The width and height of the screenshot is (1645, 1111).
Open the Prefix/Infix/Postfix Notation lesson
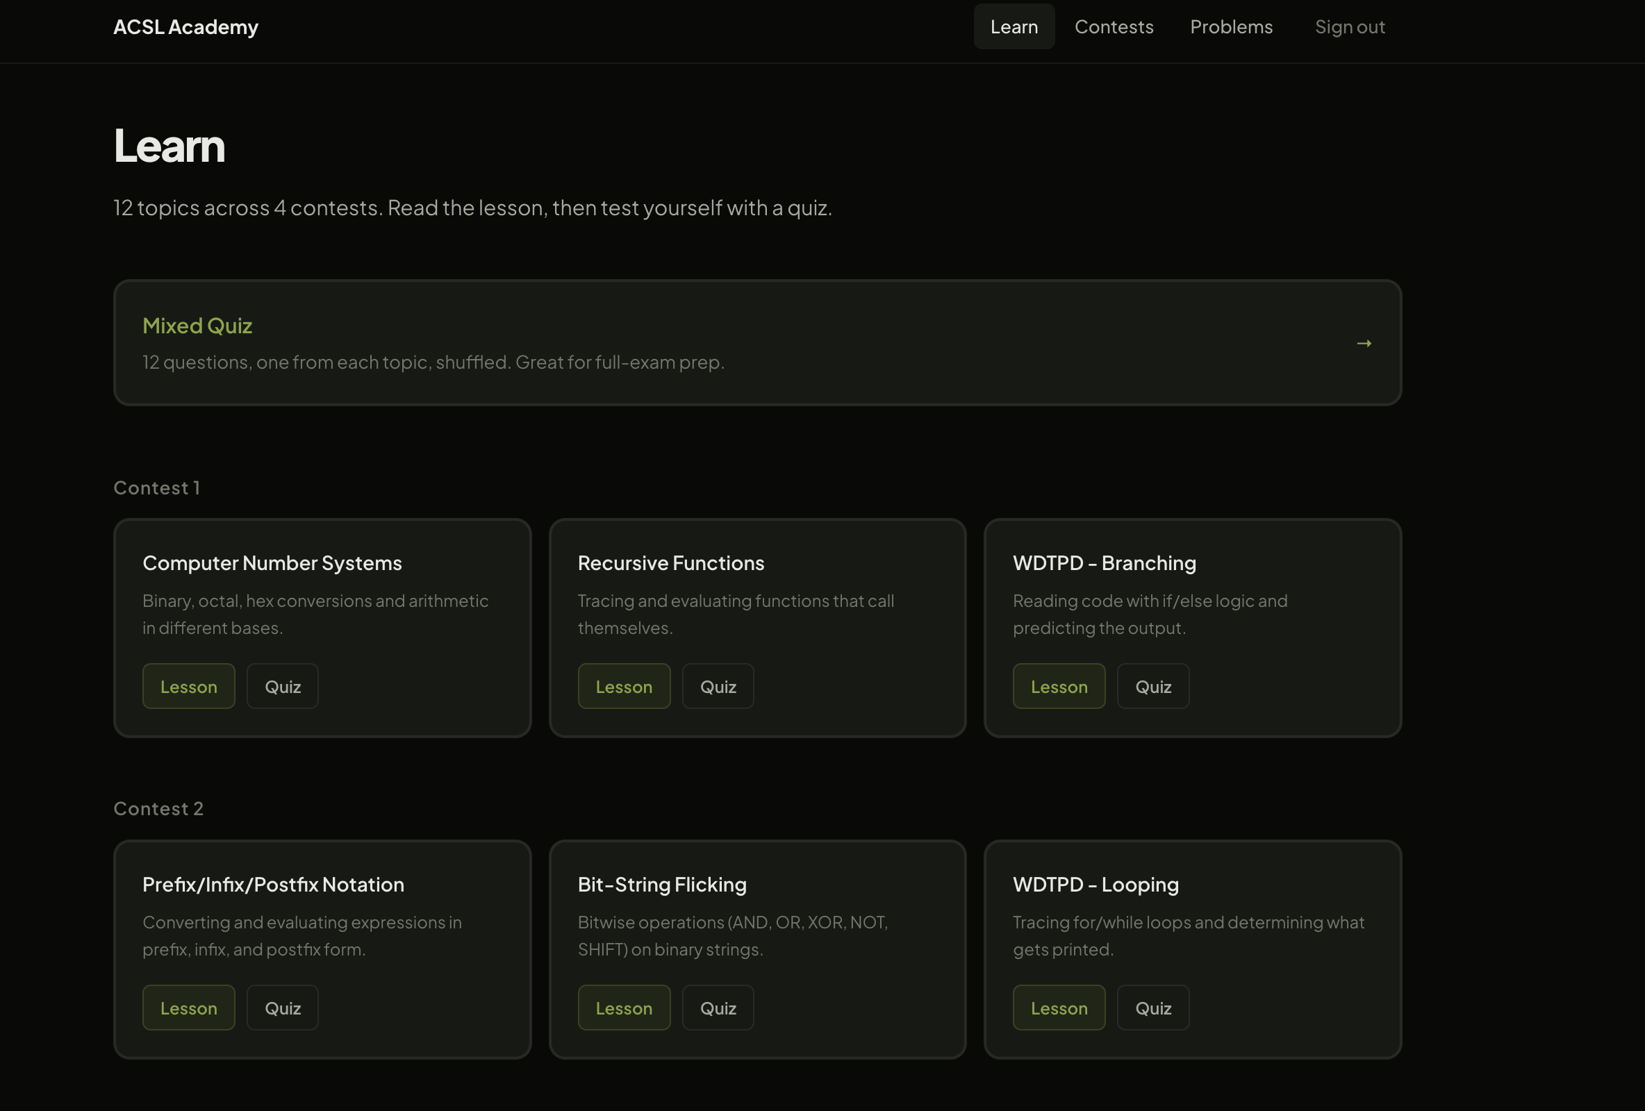click(188, 1008)
